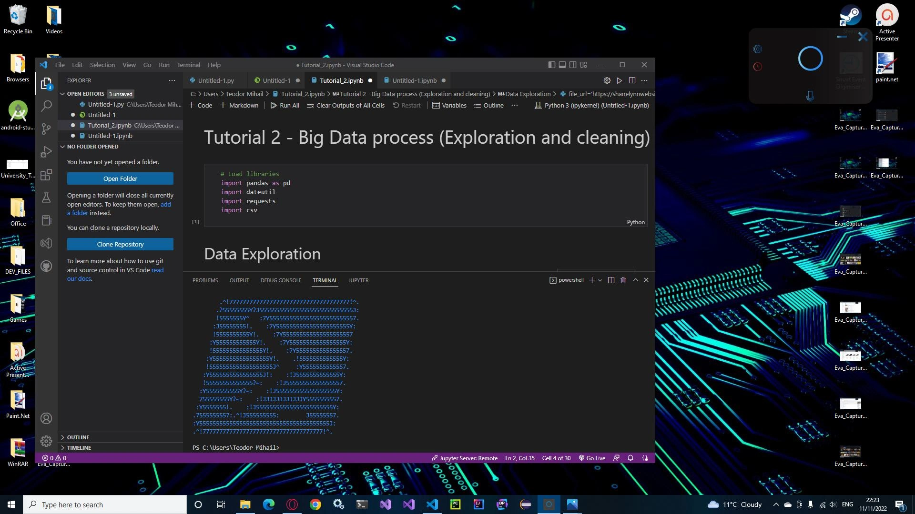Open the Accounts icon in activity bar
The height and width of the screenshot is (514, 915).
(x=46, y=418)
